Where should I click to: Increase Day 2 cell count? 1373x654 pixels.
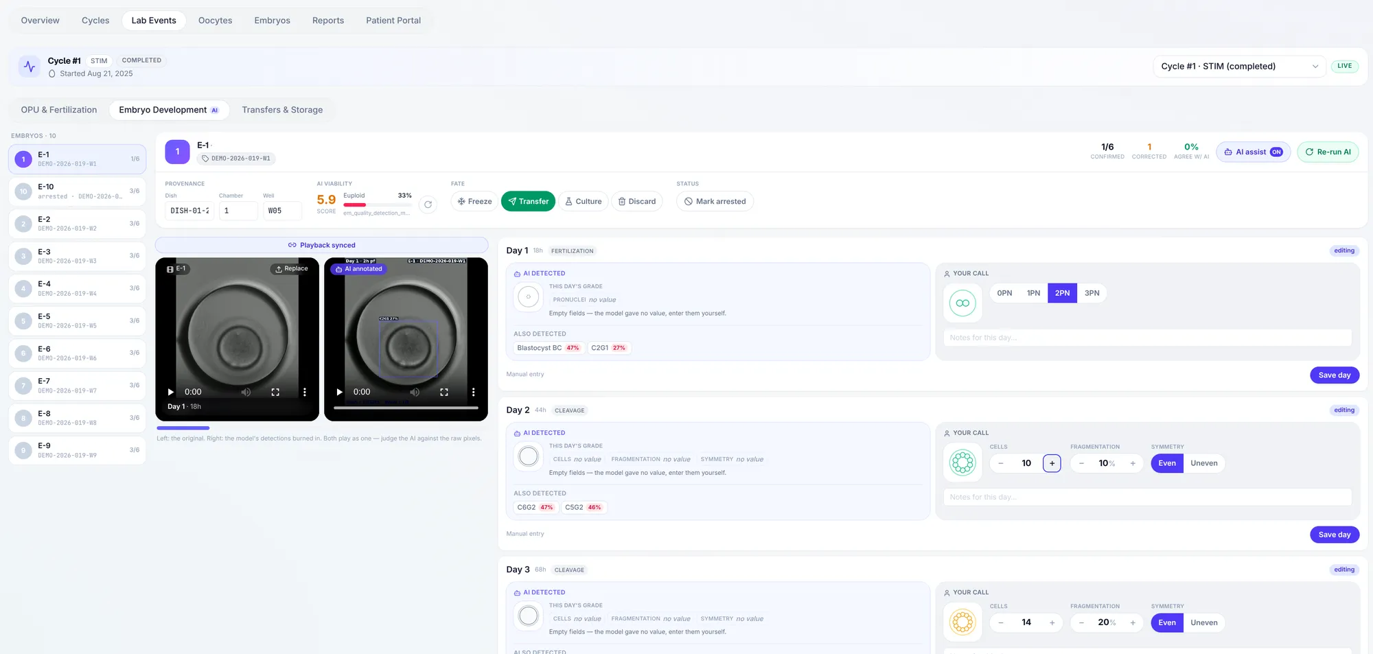pyautogui.click(x=1052, y=463)
